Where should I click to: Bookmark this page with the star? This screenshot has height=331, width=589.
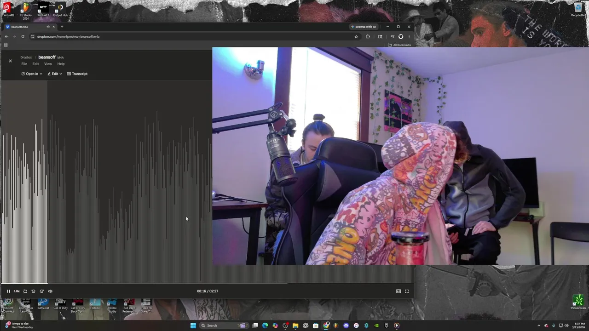tap(356, 36)
